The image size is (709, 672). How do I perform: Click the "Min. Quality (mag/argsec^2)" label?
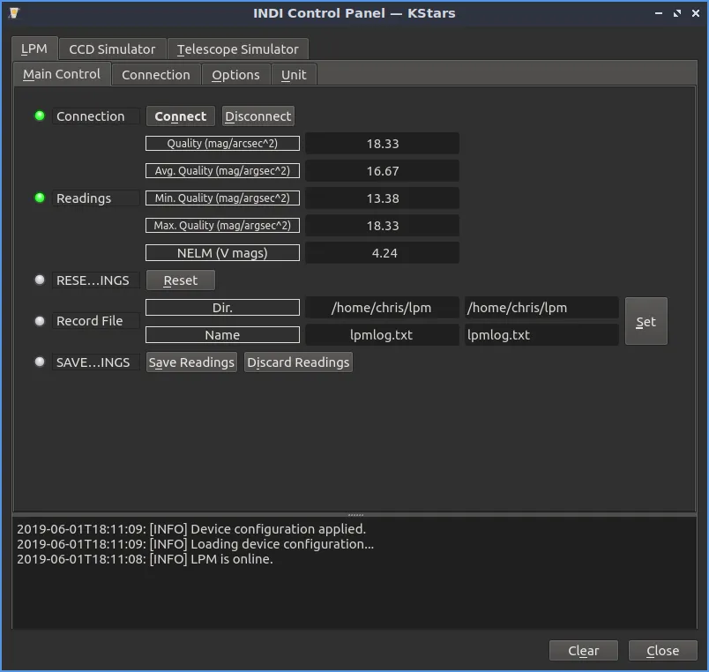(x=222, y=198)
